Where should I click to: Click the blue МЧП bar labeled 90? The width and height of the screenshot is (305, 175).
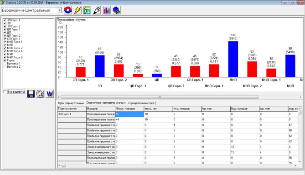pyautogui.click(x=290, y=66)
